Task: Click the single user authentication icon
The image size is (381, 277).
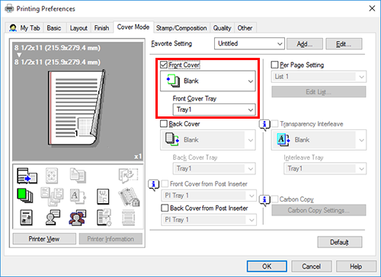Action: (x=53, y=218)
